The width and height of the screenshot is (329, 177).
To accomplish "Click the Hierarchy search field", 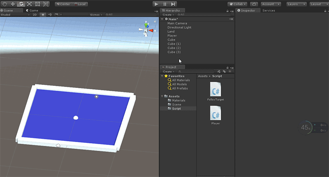I will coord(204,14).
